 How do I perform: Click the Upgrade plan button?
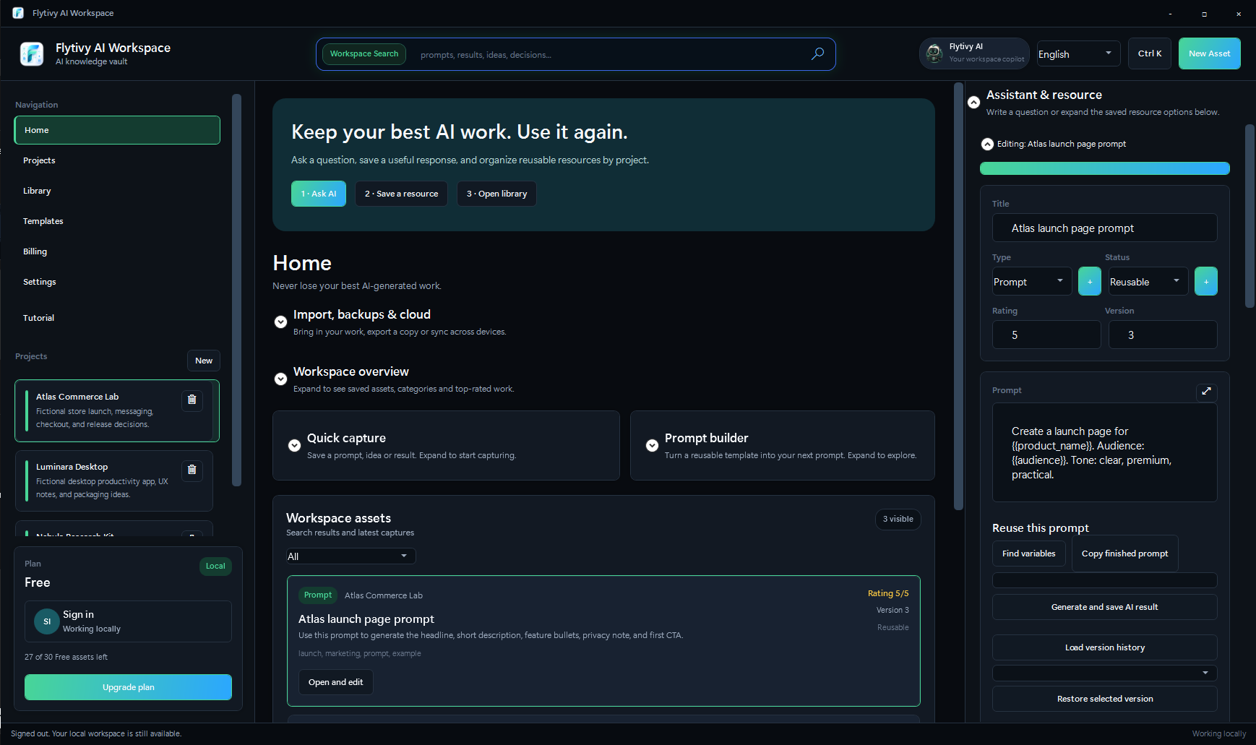128,687
